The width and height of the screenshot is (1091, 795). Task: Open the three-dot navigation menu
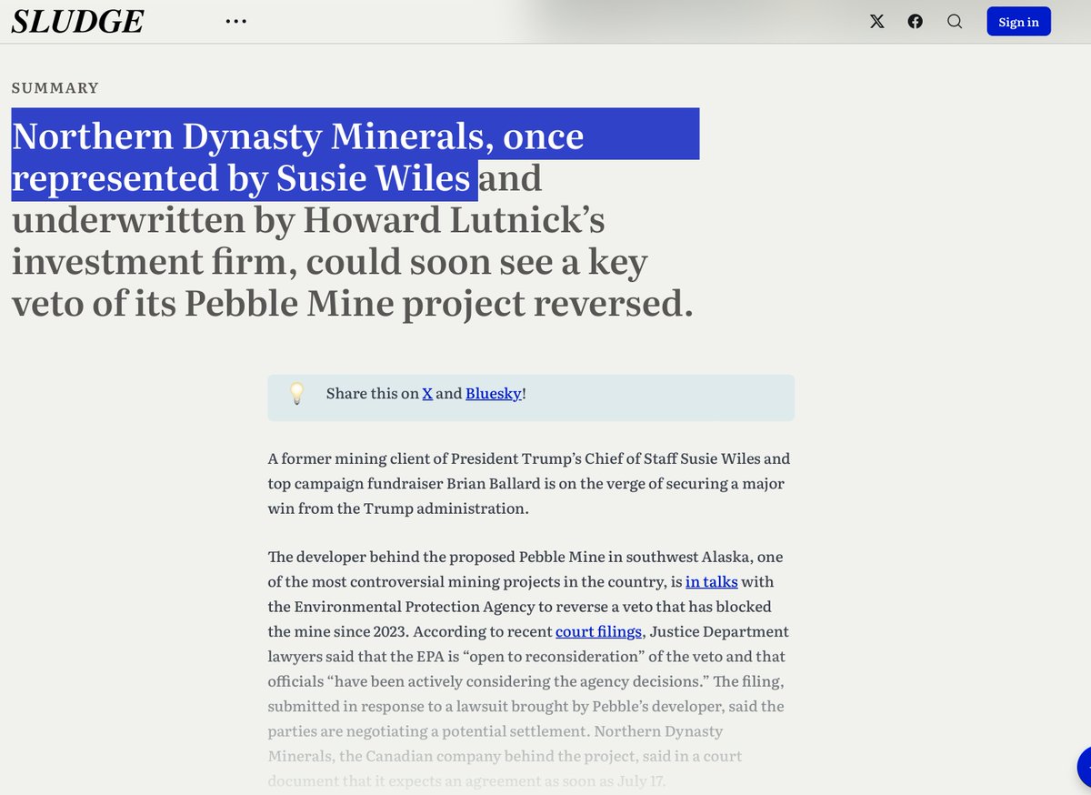coord(235,21)
